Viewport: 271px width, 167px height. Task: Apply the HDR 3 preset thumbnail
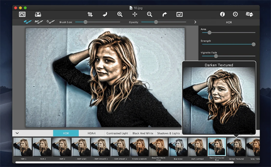point(61,147)
